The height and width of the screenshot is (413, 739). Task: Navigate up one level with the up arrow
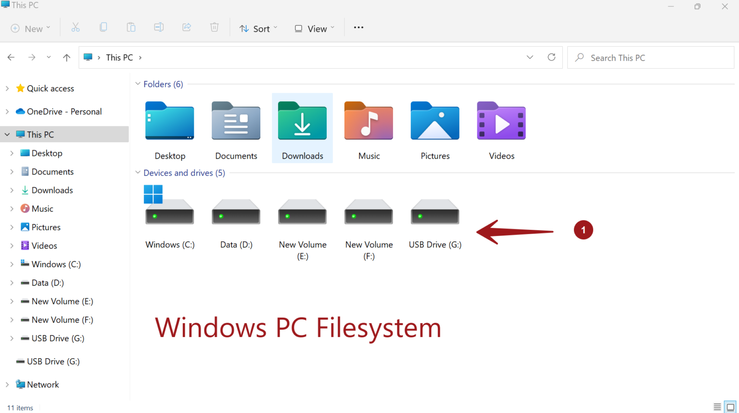point(66,57)
